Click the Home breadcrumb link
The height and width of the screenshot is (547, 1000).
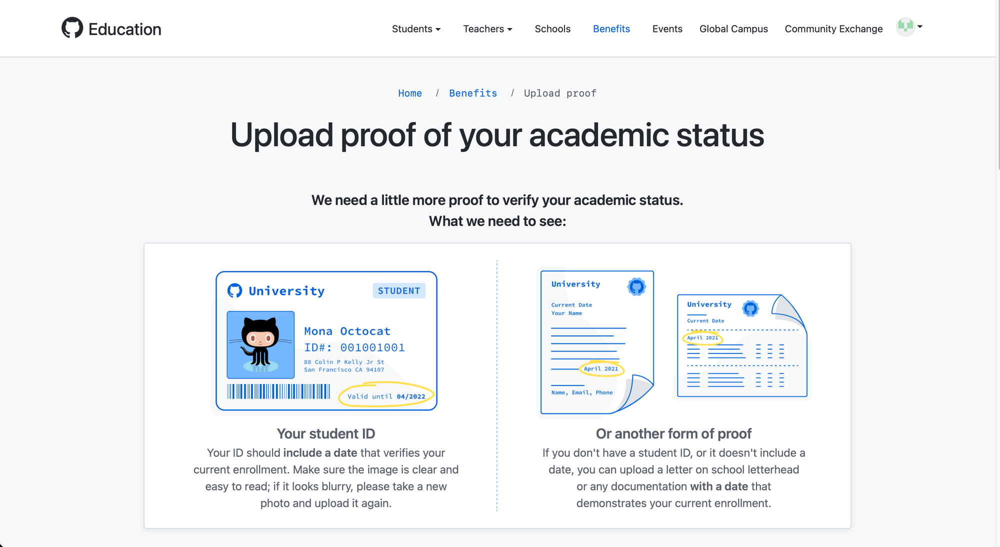click(409, 93)
